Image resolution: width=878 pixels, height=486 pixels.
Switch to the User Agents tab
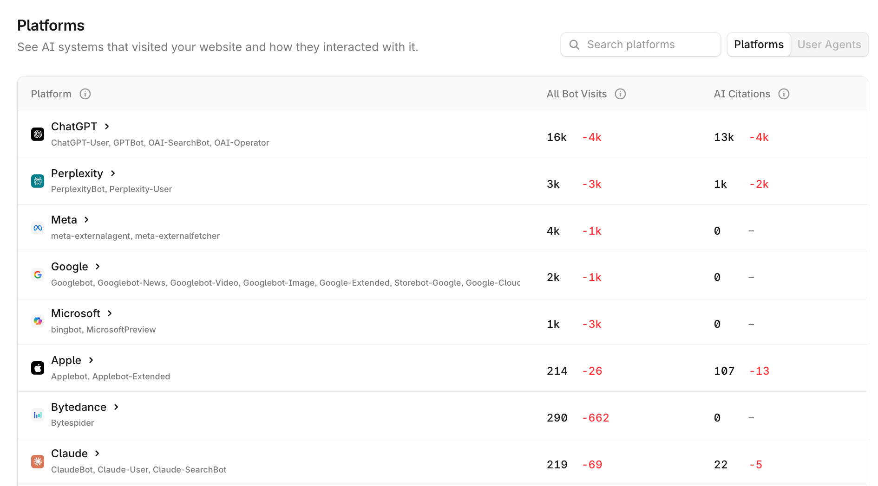(829, 45)
